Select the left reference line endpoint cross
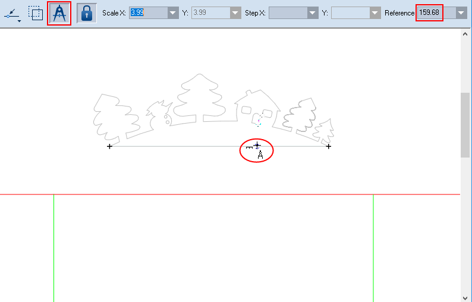 [x=109, y=146]
